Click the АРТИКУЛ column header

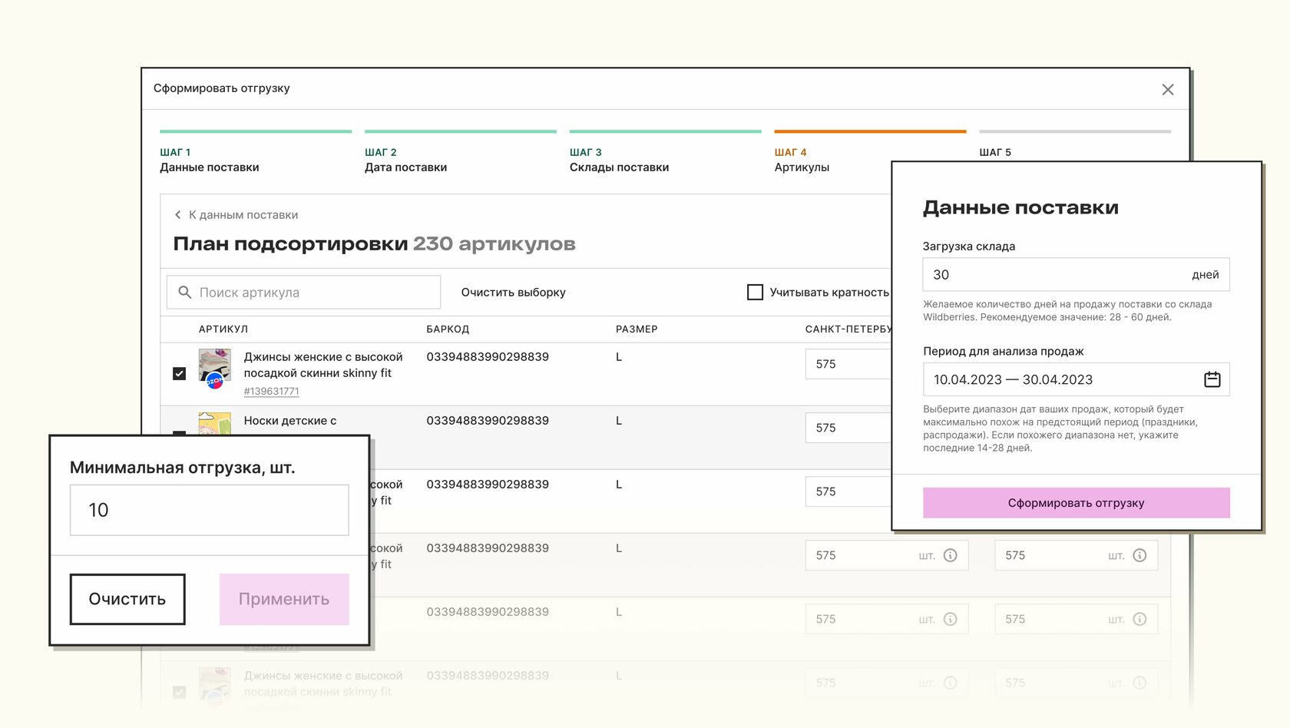[223, 329]
